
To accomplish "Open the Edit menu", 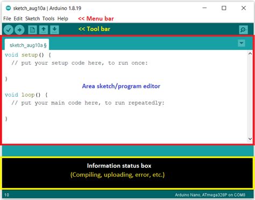I will 18,18.
